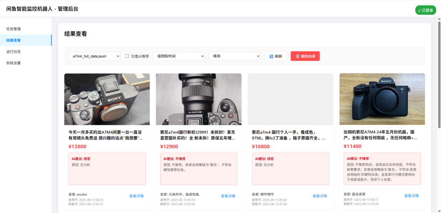View 查看详情 for seller 凡有所学，皆成性格
The width and height of the screenshot is (441, 213).
(228, 196)
